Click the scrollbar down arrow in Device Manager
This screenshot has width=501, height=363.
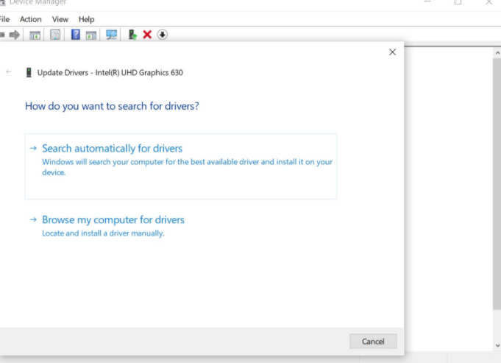[x=497, y=345]
